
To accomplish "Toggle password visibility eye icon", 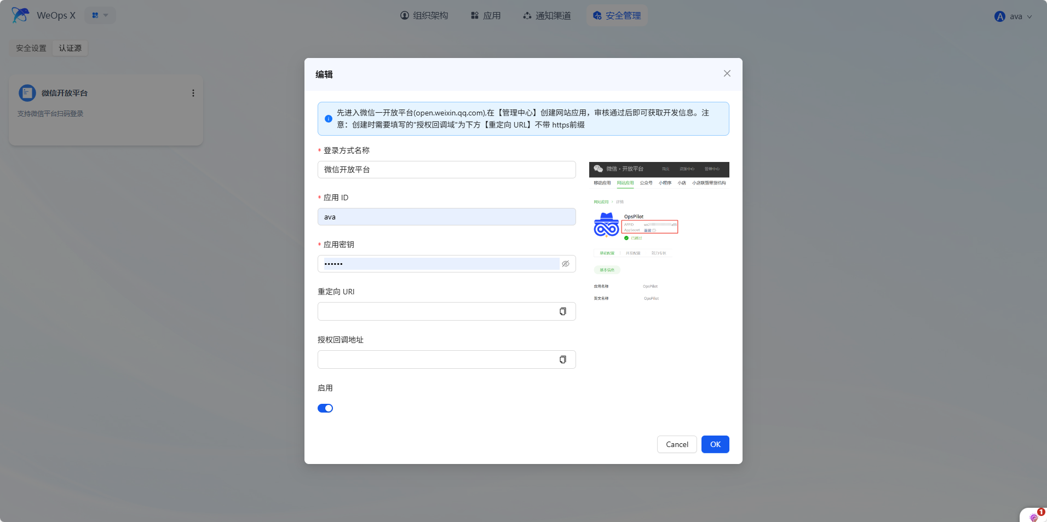I will [565, 264].
